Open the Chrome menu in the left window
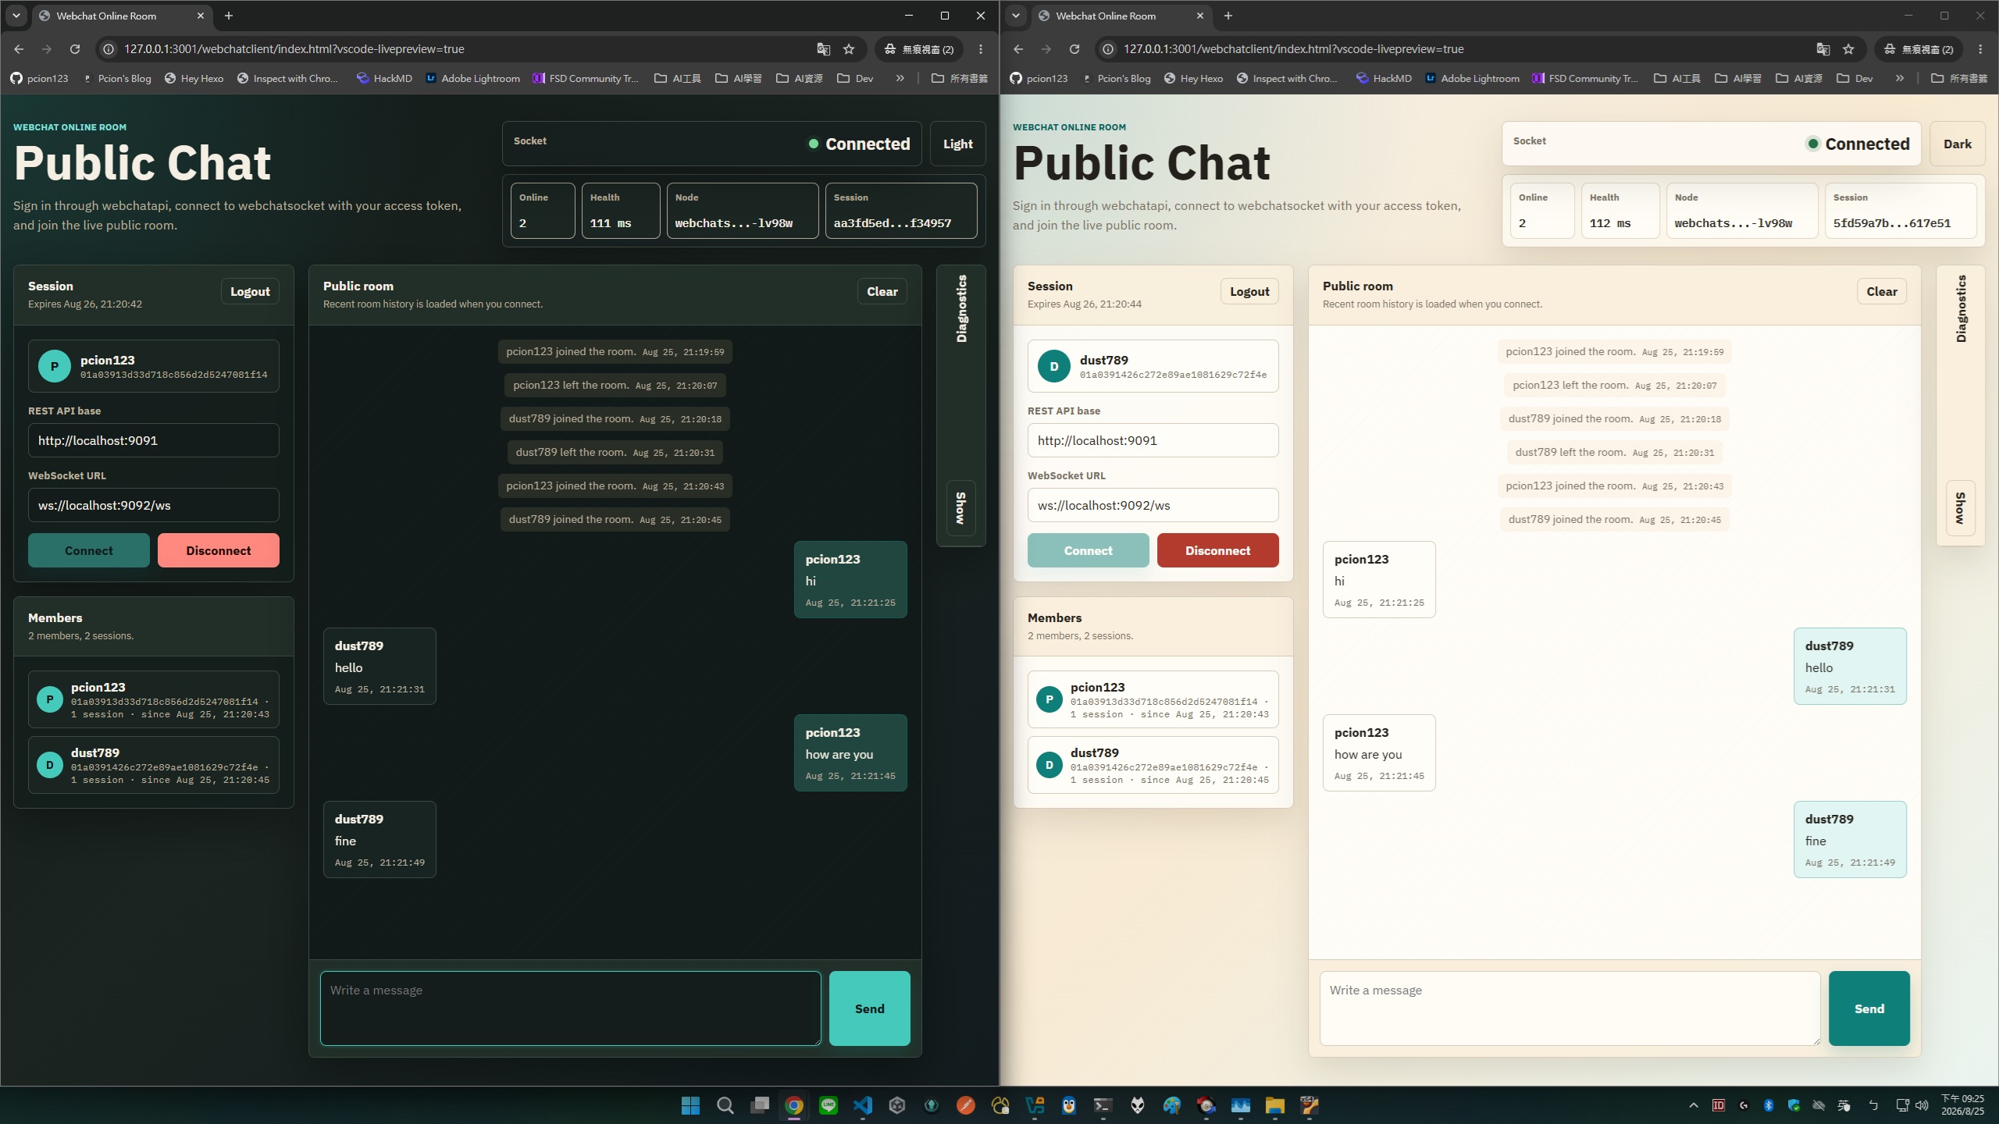This screenshot has height=1124, width=1999. 981,49
